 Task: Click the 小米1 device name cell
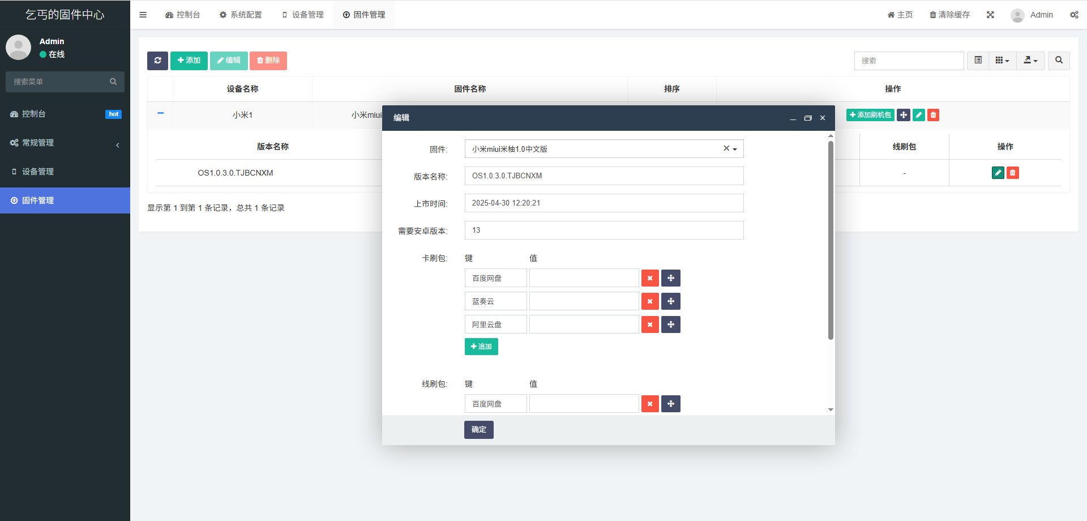[x=242, y=115]
